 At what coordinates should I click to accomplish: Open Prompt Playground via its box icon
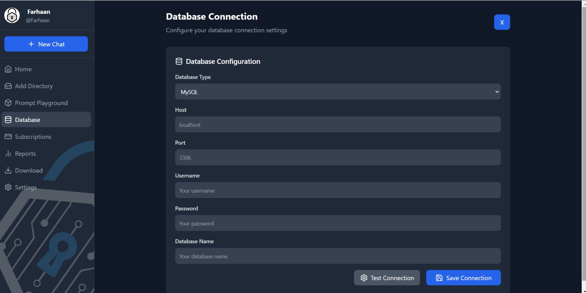point(8,103)
